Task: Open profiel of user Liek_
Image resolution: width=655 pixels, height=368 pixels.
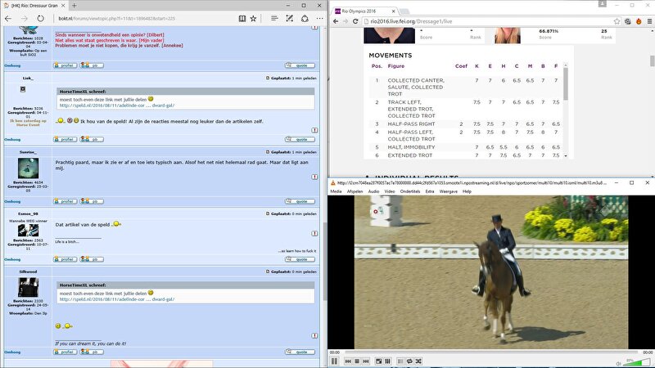Action: click(x=65, y=139)
